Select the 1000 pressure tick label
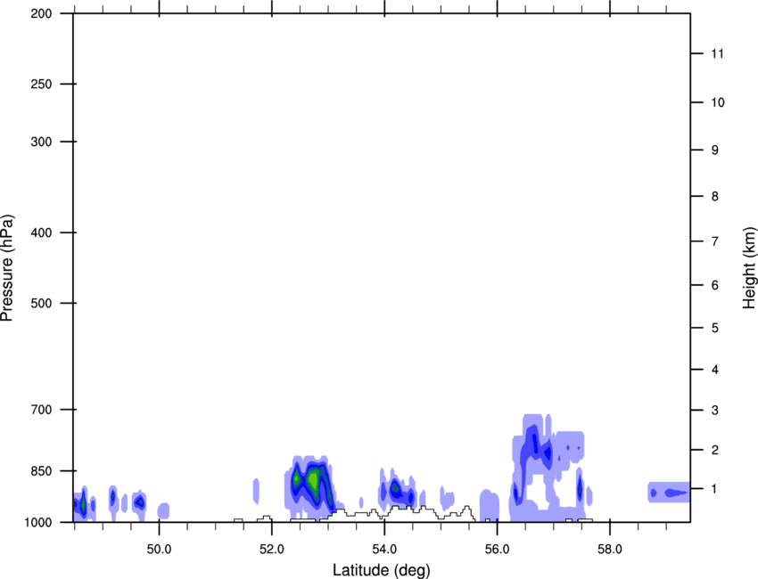This screenshot has height=579, width=758. [38, 523]
